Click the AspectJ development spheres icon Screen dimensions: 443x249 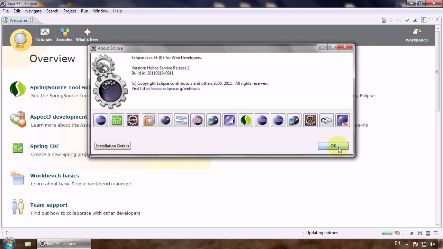click(x=18, y=119)
